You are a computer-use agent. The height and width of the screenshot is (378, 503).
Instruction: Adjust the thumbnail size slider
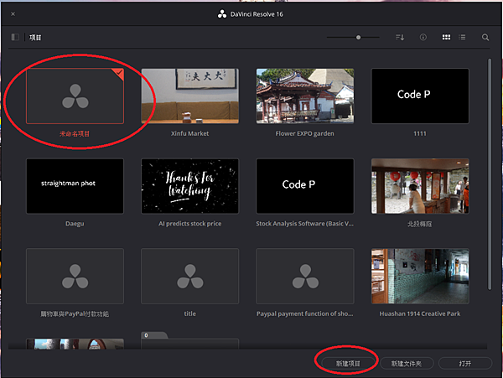click(x=353, y=37)
